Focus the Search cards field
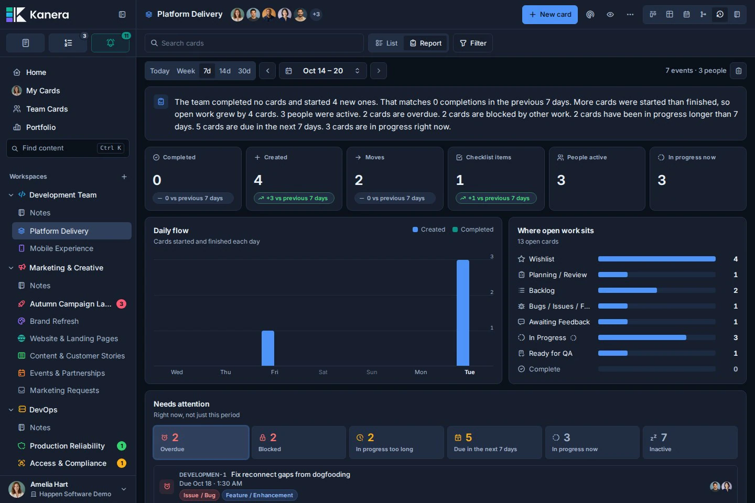Image resolution: width=755 pixels, height=503 pixels. click(254, 43)
